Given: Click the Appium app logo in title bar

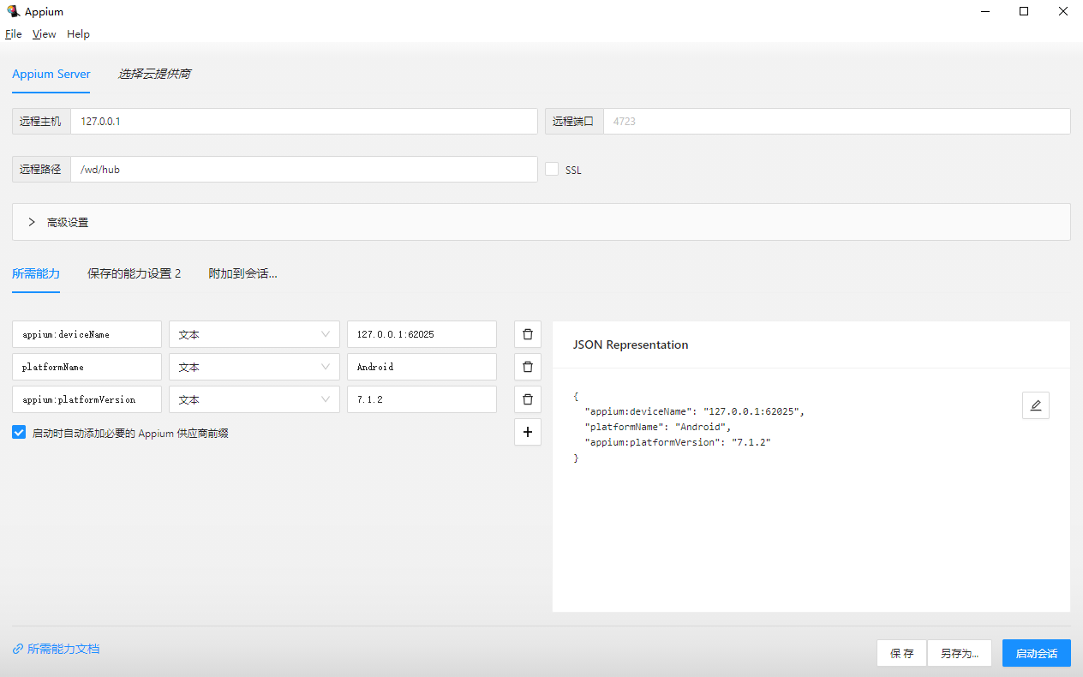Looking at the screenshot, I should click(x=13, y=11).
